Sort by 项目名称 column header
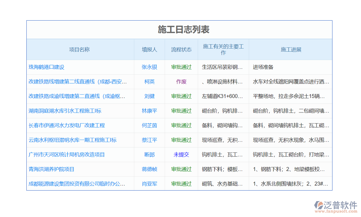The width and height of the screenshot is (361, 217). (79, 50)
